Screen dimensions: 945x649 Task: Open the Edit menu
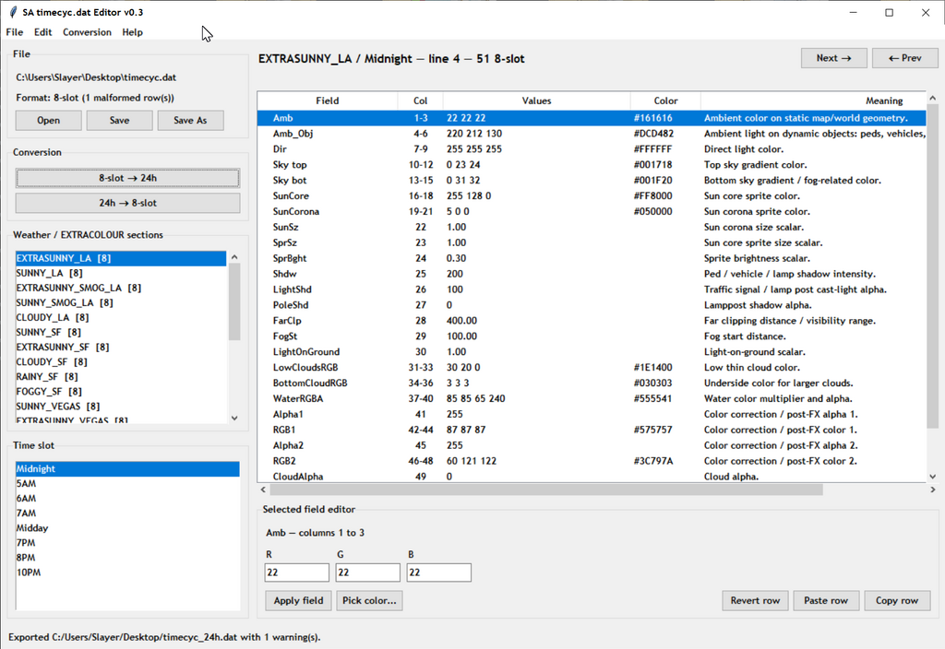42,32
